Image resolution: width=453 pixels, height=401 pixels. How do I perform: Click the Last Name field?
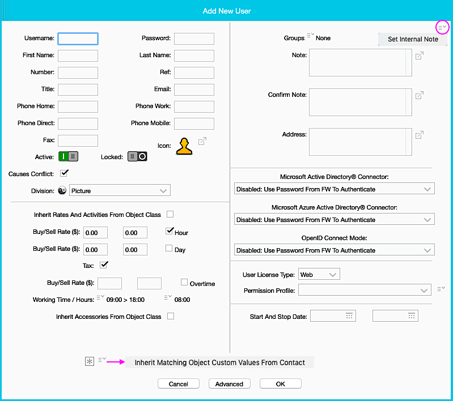point(194,56)
